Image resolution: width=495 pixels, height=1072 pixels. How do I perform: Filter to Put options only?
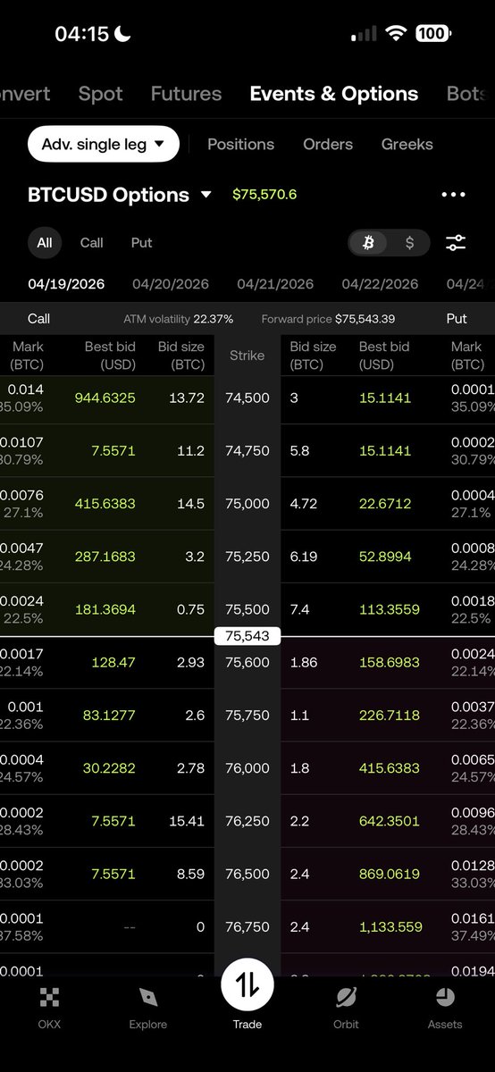click(142, 242)
